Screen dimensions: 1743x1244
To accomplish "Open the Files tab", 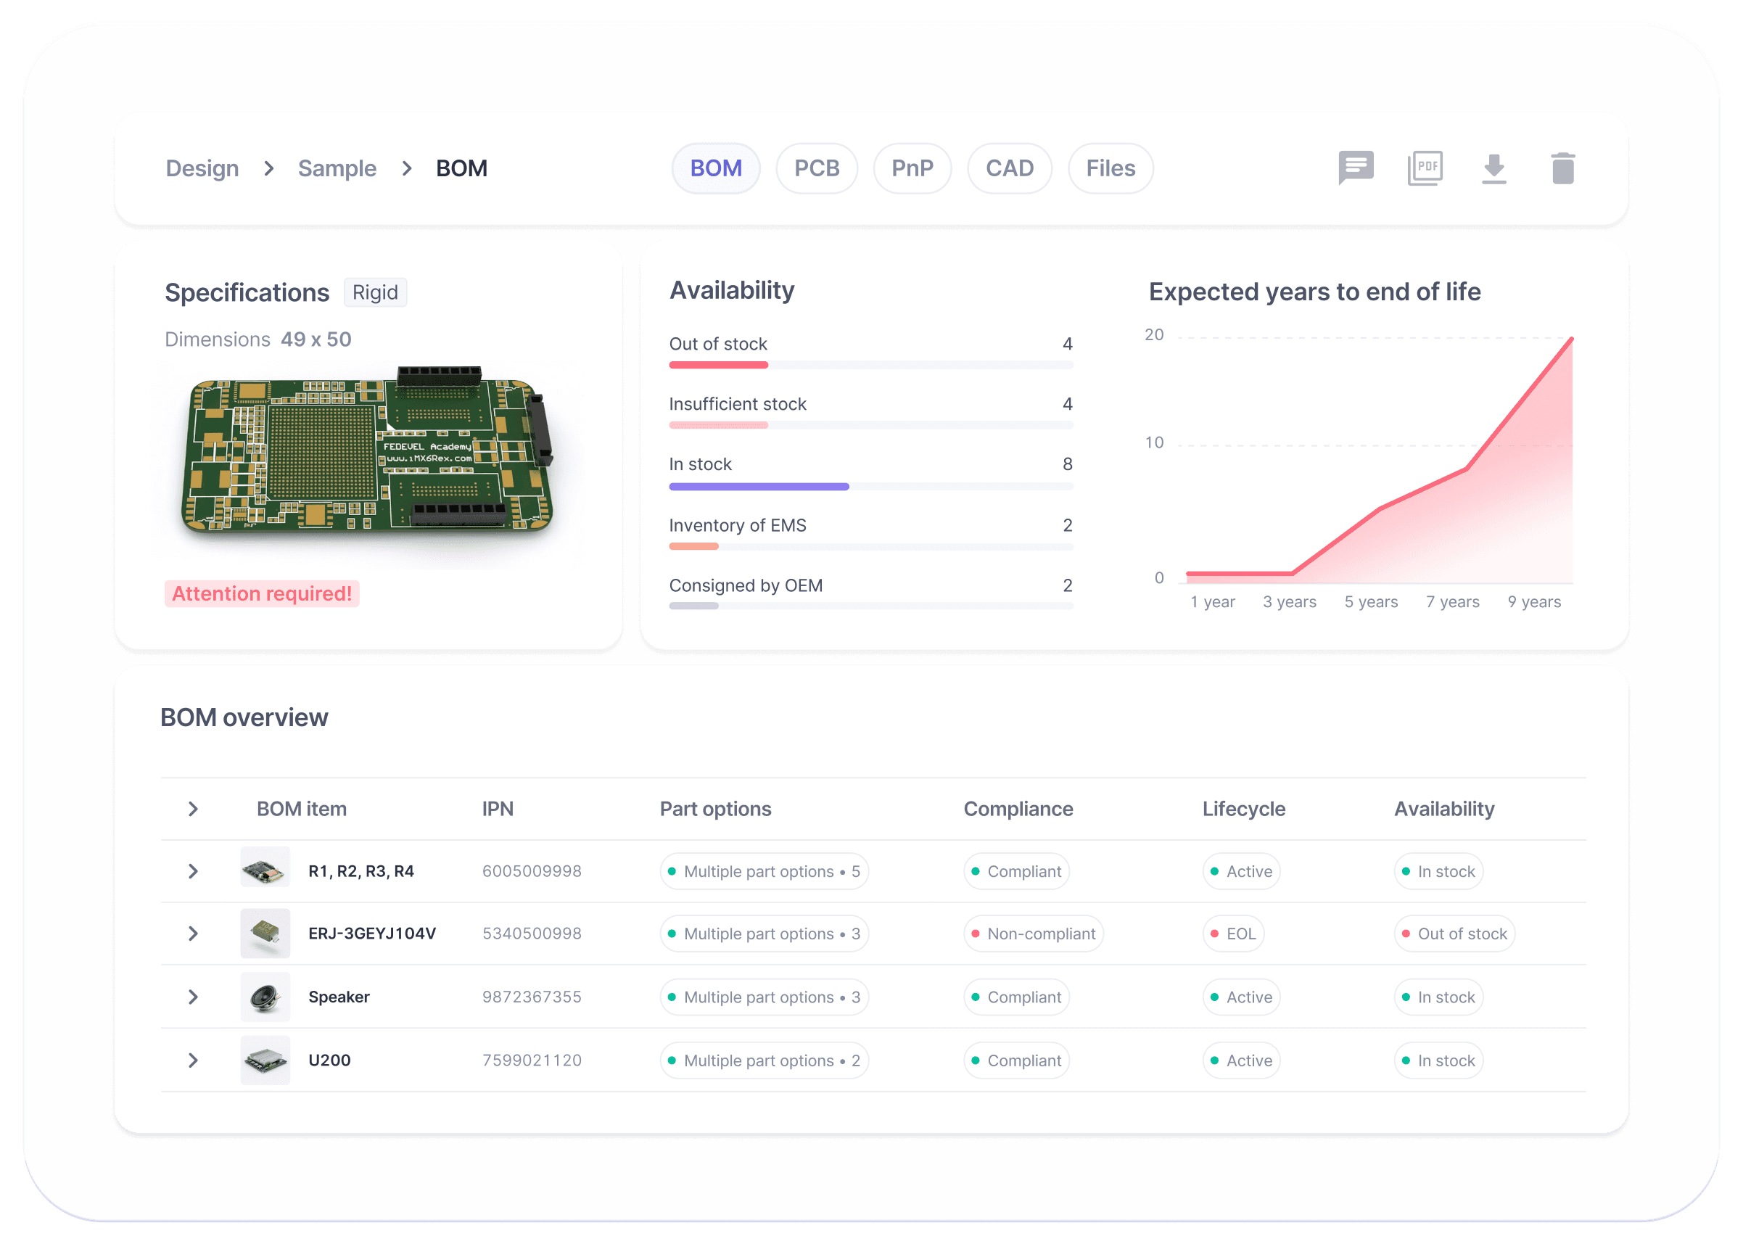I will click(1110, 168).
